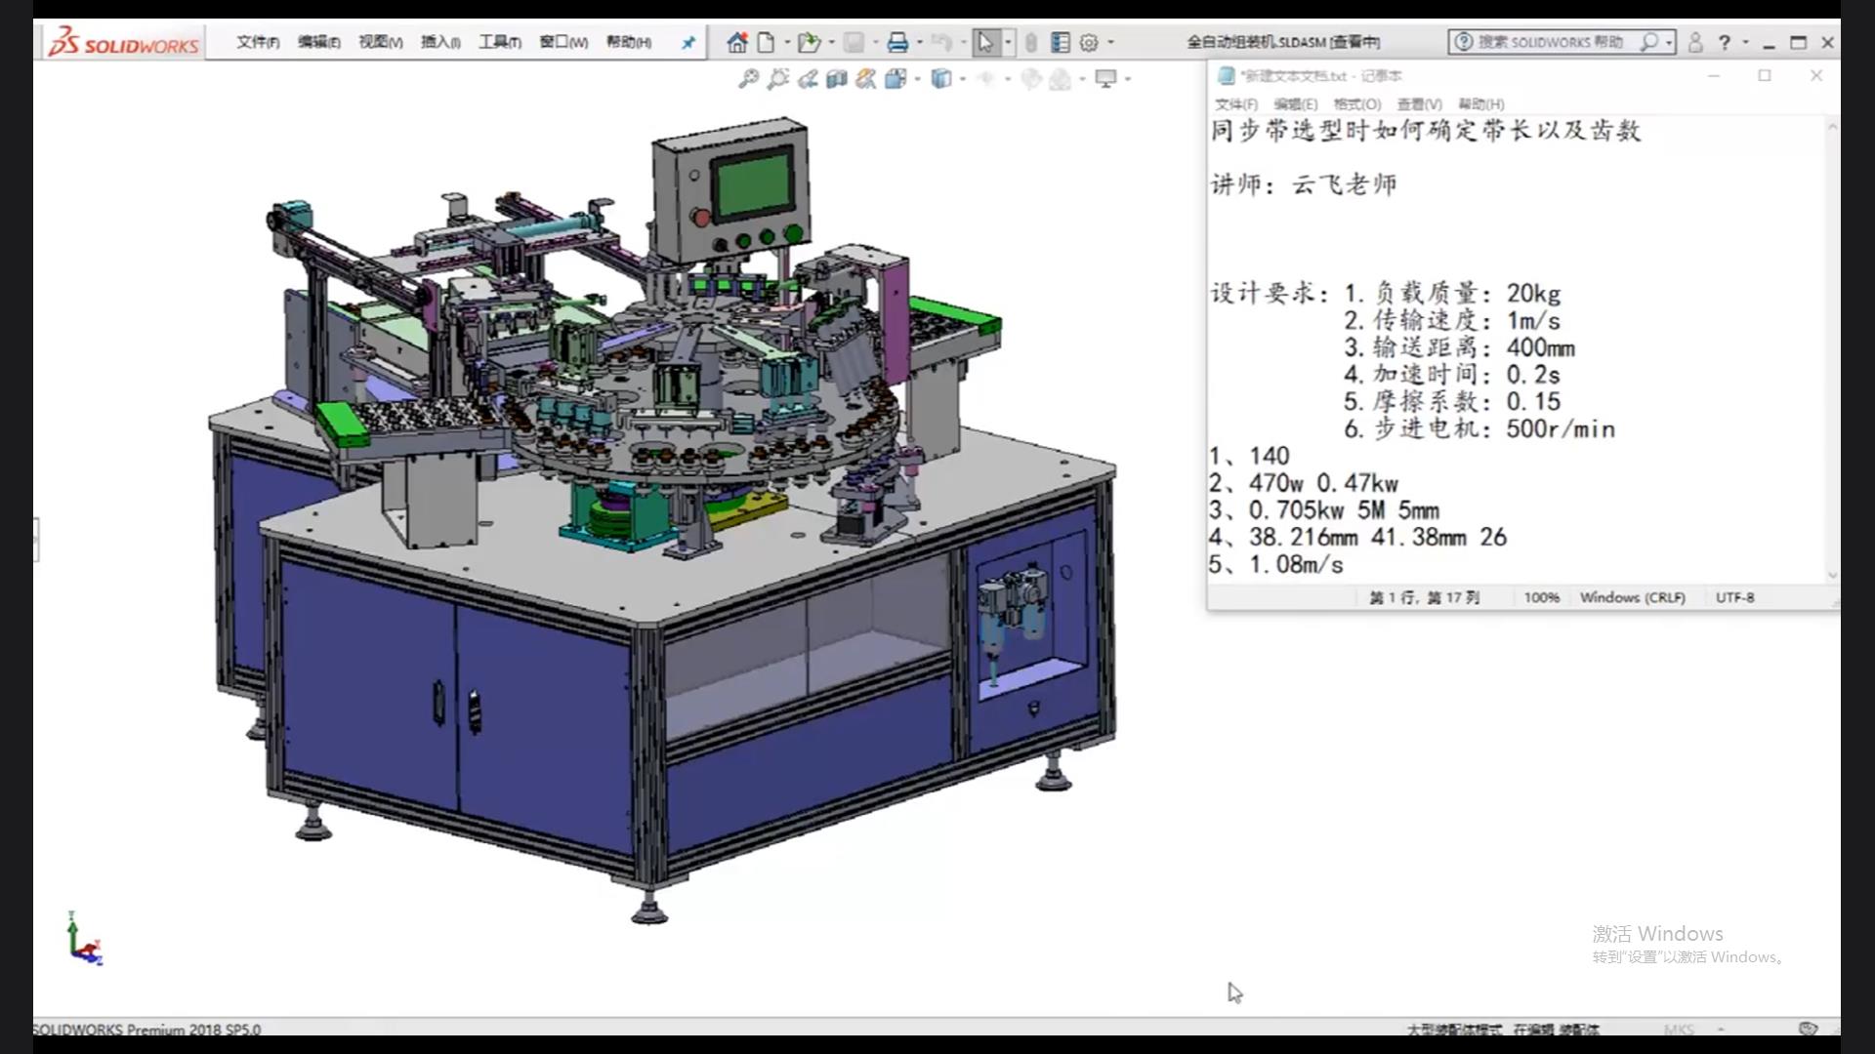Click the Previous View icon
Screen dimensions: 1875x1054
[x=808, y=79]
